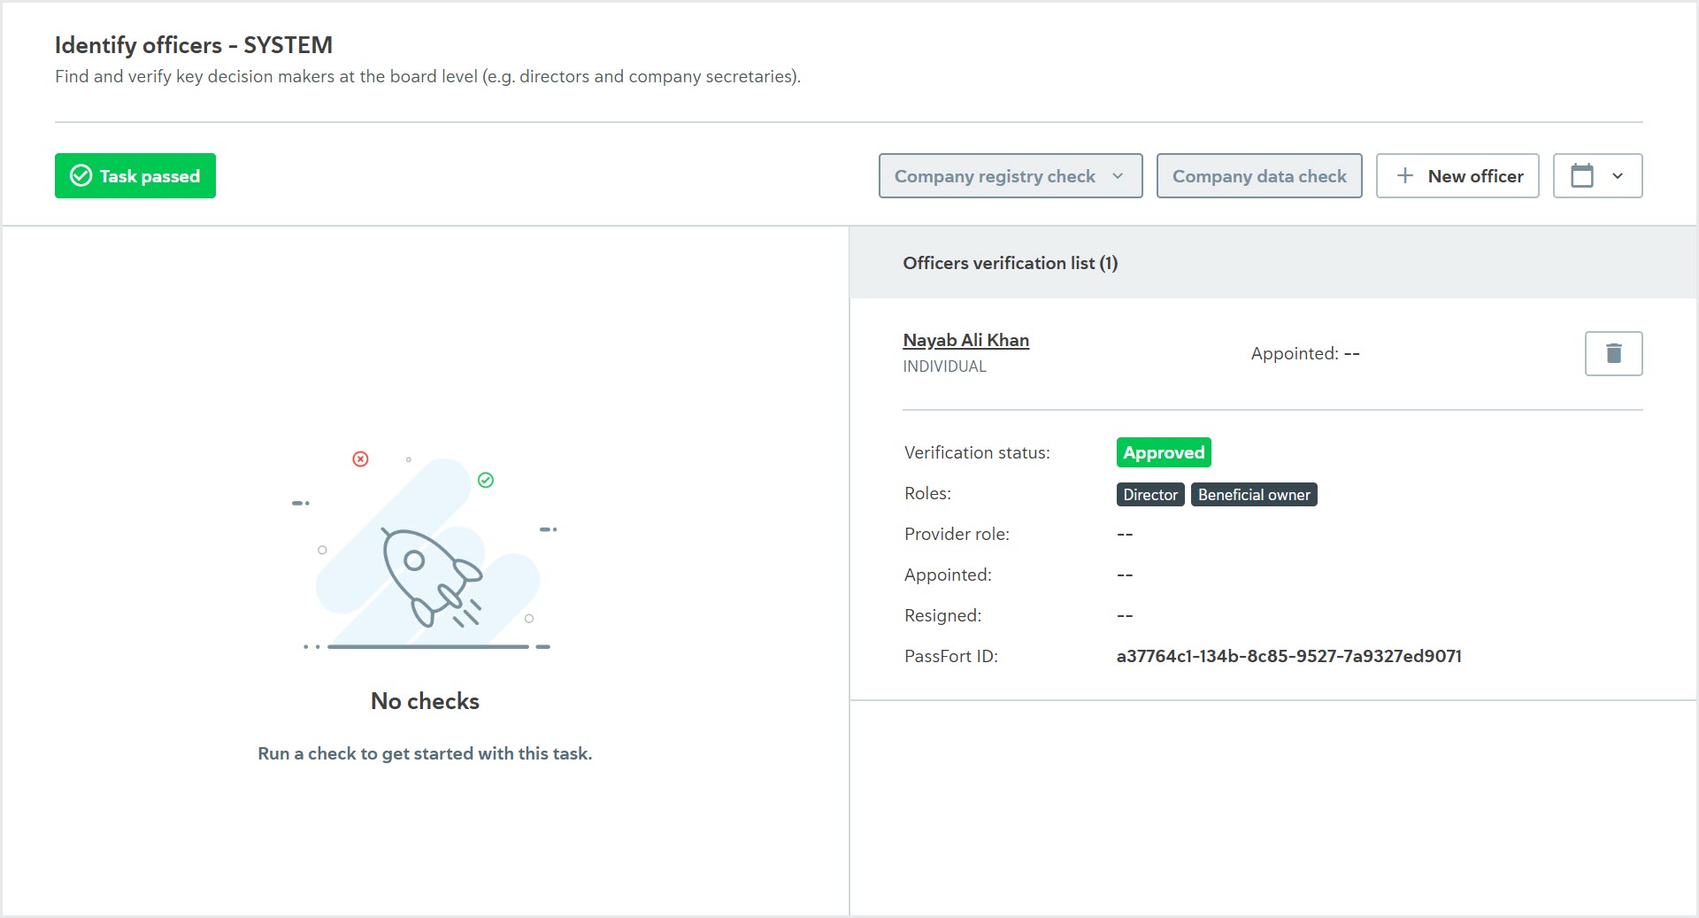The width and height of the screenshot is (1699, 918).
Task: Click the checkmark icon inside Task passed badge
Action: [x=80, y=175]
